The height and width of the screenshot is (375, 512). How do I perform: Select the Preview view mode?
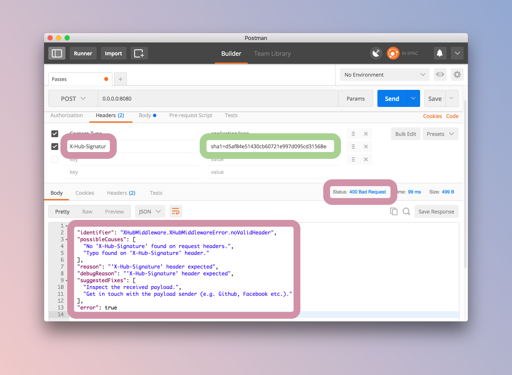click(x=114, y=211)
